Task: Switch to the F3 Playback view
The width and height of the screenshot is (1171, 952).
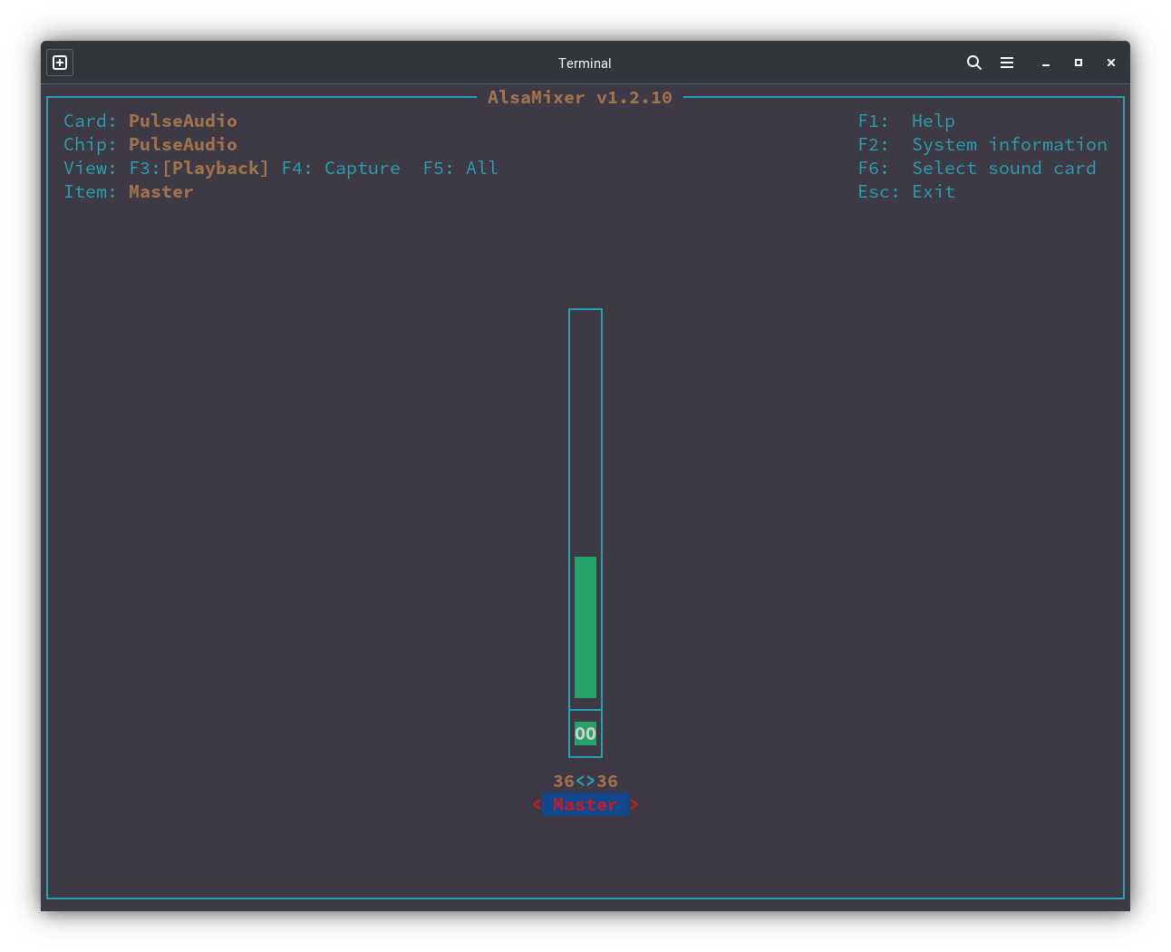Action: click(x=198, y=168)
